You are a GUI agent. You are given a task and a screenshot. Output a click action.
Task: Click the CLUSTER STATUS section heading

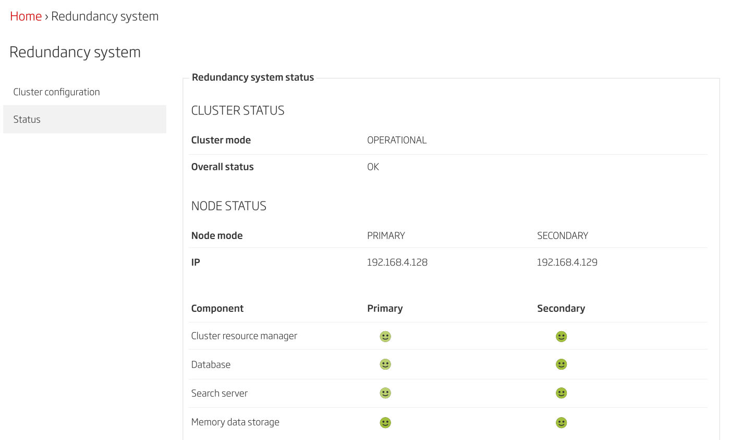tap(238, 110)
